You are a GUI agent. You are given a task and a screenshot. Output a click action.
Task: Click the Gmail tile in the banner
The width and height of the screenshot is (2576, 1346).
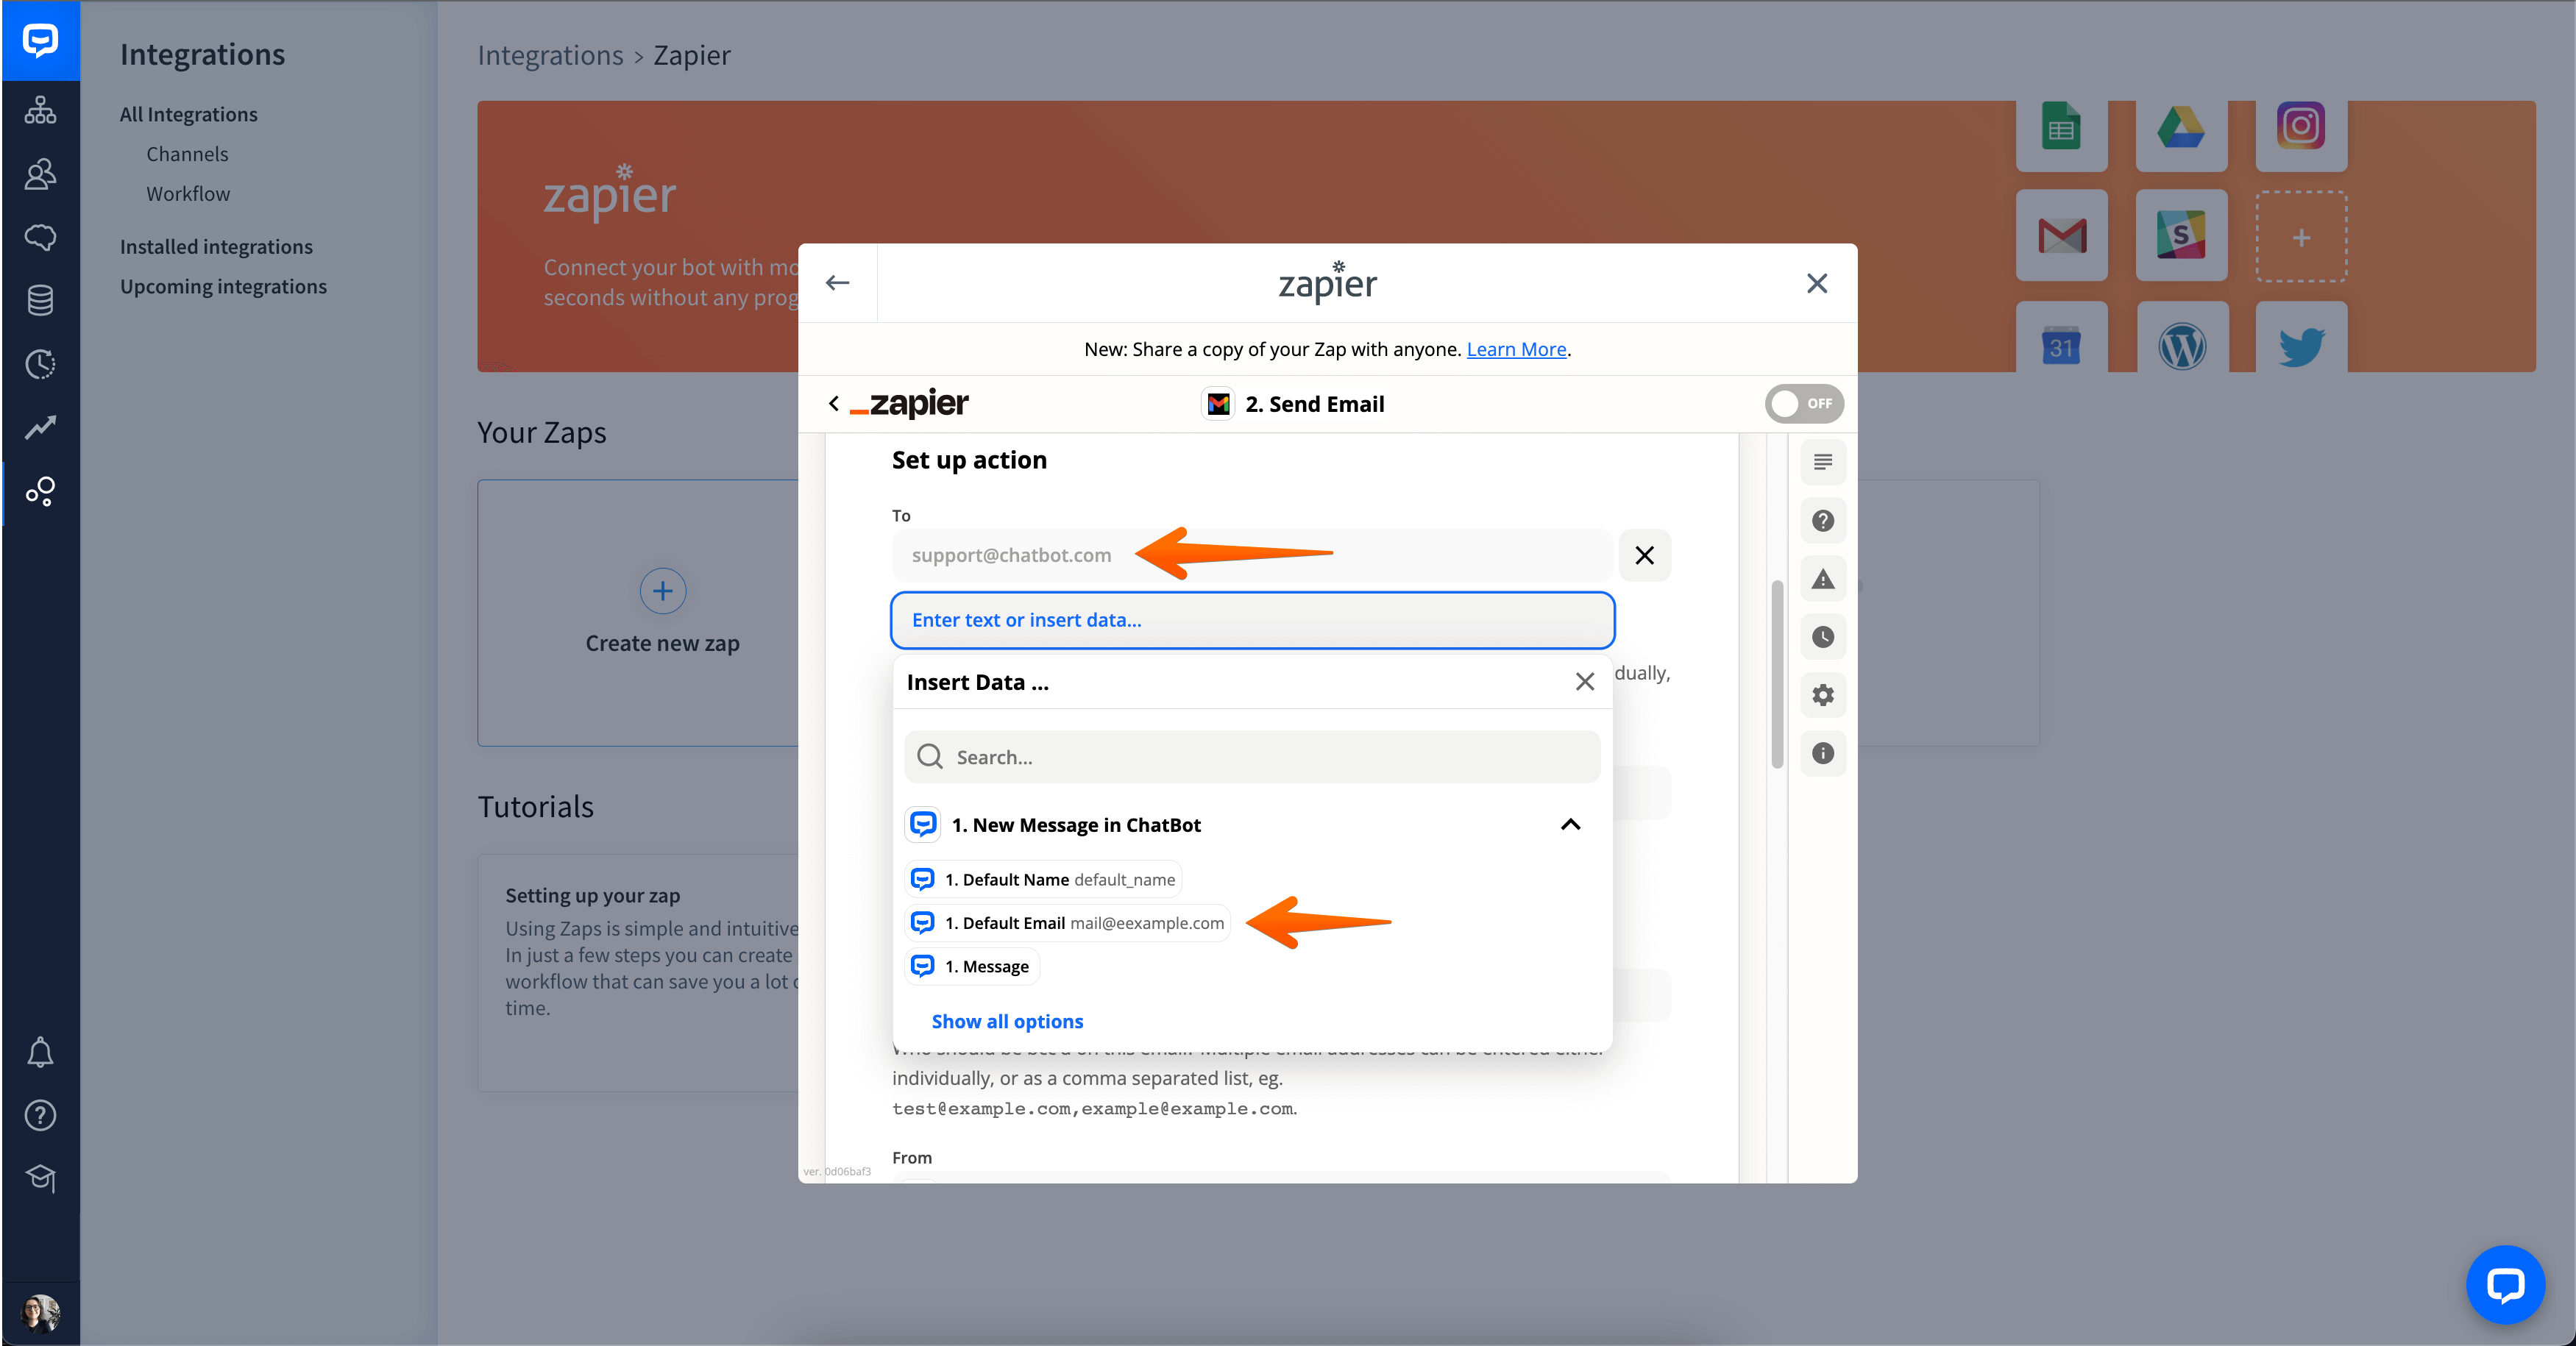(x=2061, y=235)
